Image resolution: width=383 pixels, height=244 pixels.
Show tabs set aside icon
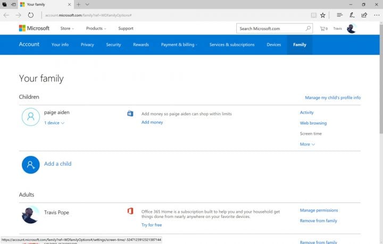4,4
